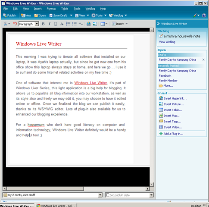Click the bulleted list icon
The width and height of the screenshot is (209, 207).
pos(75,24)
